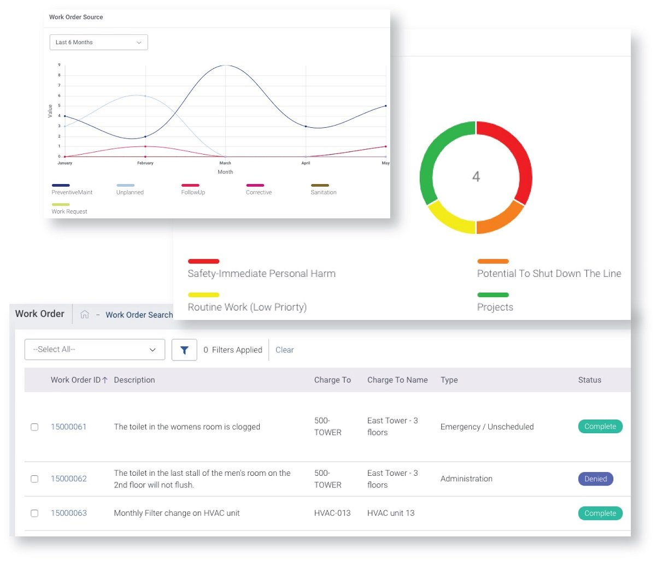Check the box for work order 15000061

[34, 427]
